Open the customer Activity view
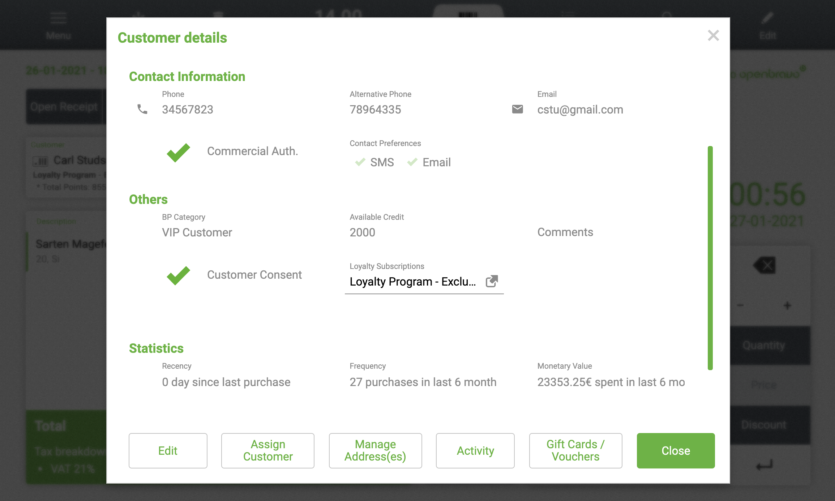This screenshot has height=501, width=835. [475, 451]
